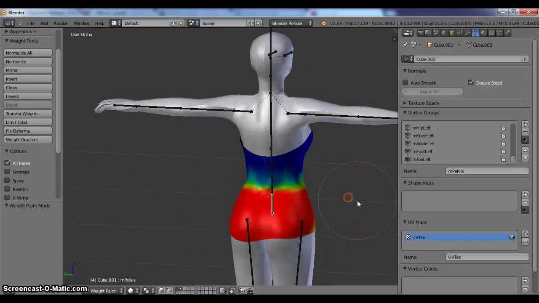Viewport: 539px width, 303px height.
Task: Disable the All Faces option
Action: pyautogui.click(x=7, y=163)
